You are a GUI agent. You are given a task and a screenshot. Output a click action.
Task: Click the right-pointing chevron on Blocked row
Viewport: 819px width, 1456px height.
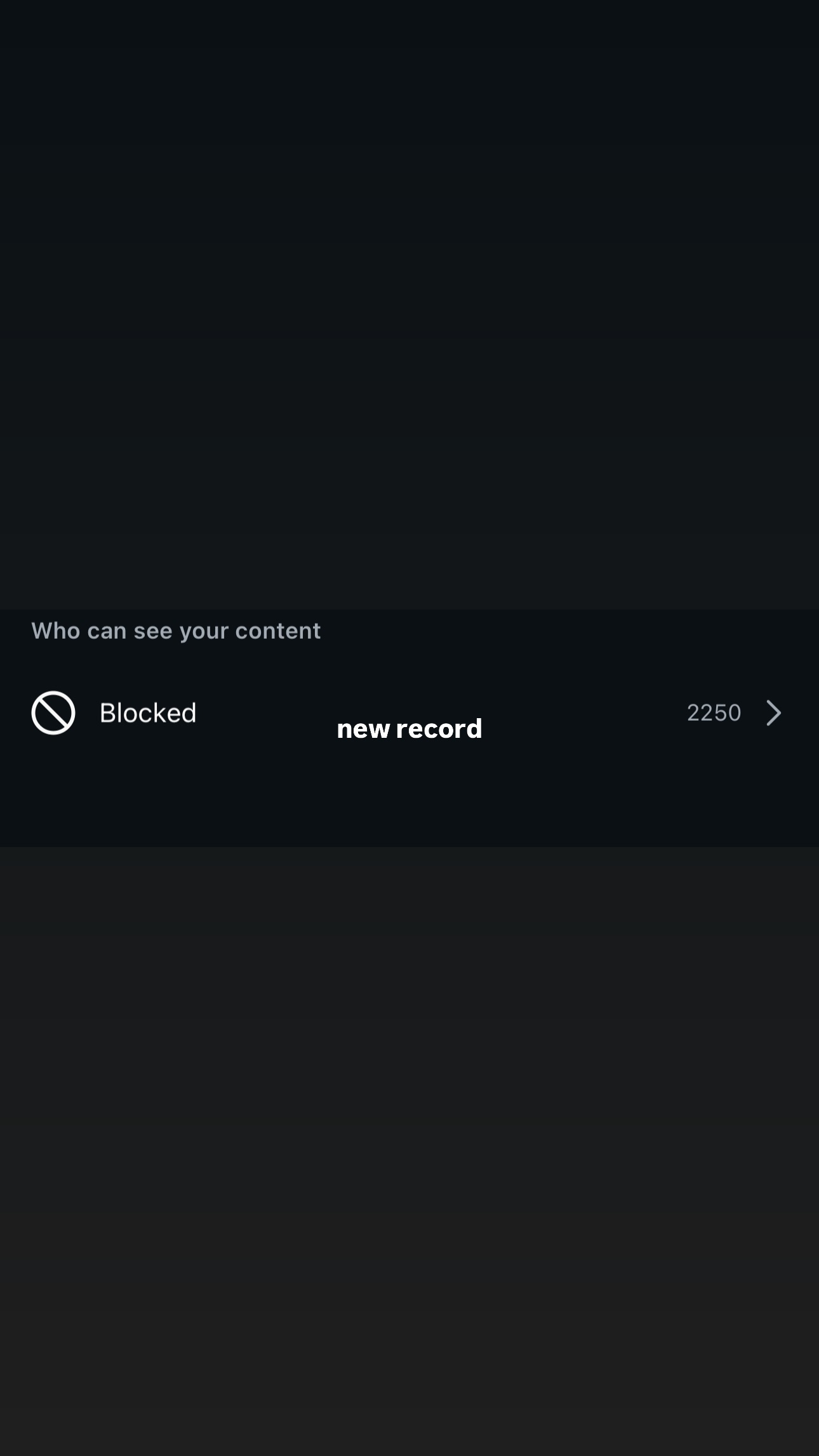pos(773,712)
